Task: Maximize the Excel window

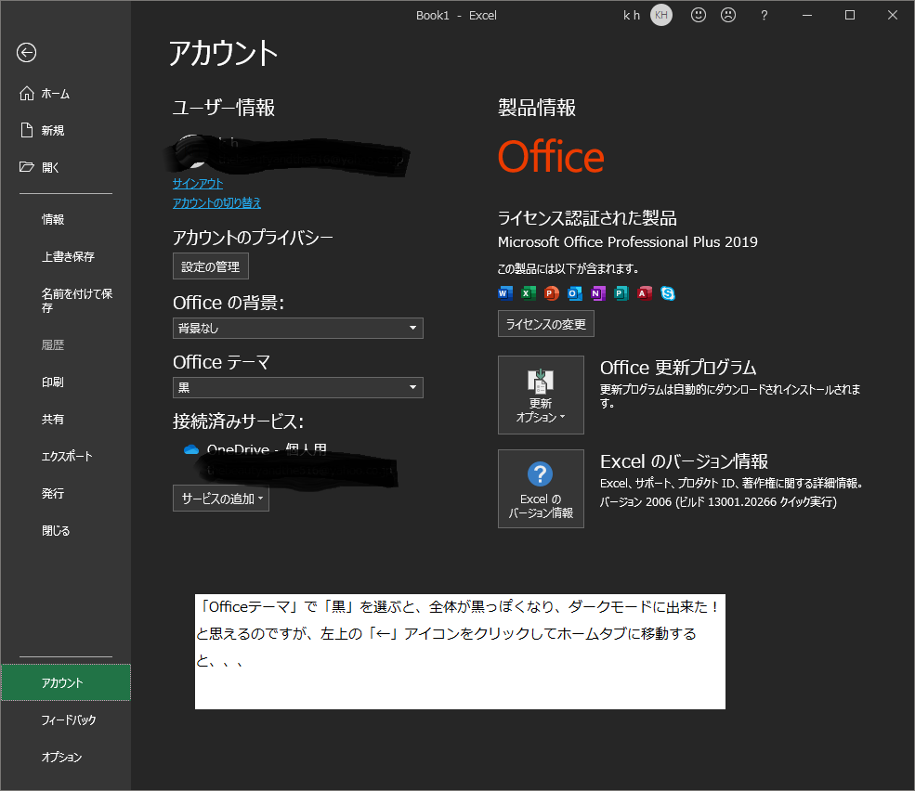Action: [x=850, y=15]
